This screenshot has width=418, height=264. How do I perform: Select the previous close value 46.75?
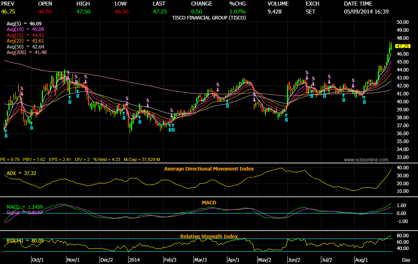(x=8, y=12)
